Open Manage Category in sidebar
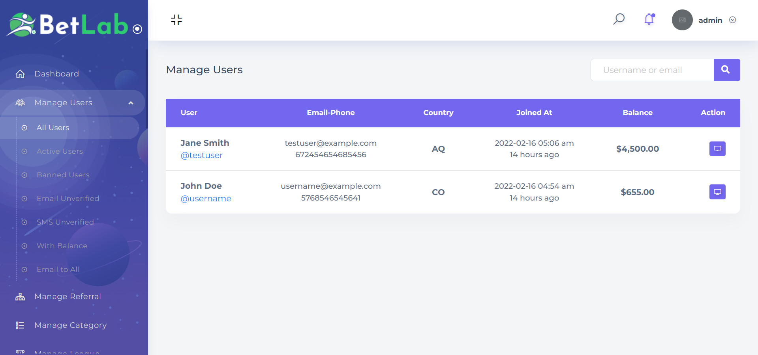Screen dimensions: 758x355 70,325
